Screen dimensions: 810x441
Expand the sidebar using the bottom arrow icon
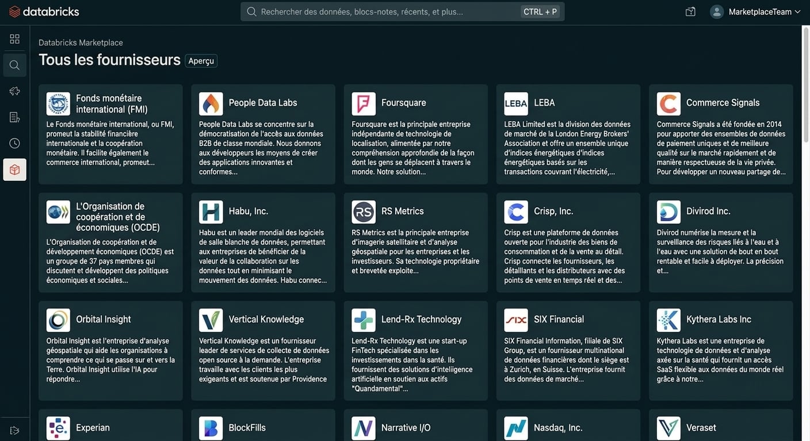pyautogui.click(x=14, y=430)
